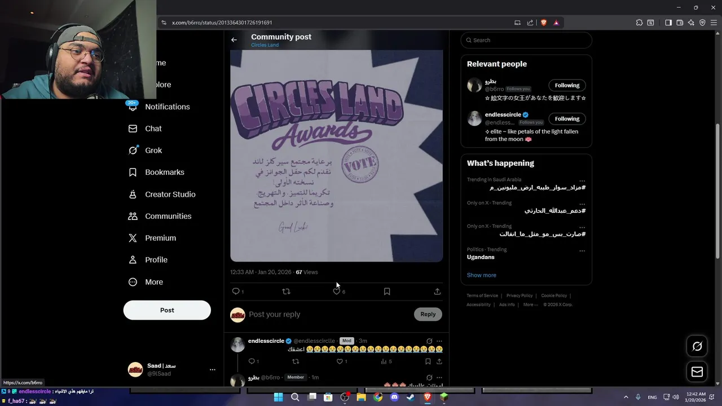View analytics on endlesscircle's comment
Viewport: 722px width, 406px height.
384,361
